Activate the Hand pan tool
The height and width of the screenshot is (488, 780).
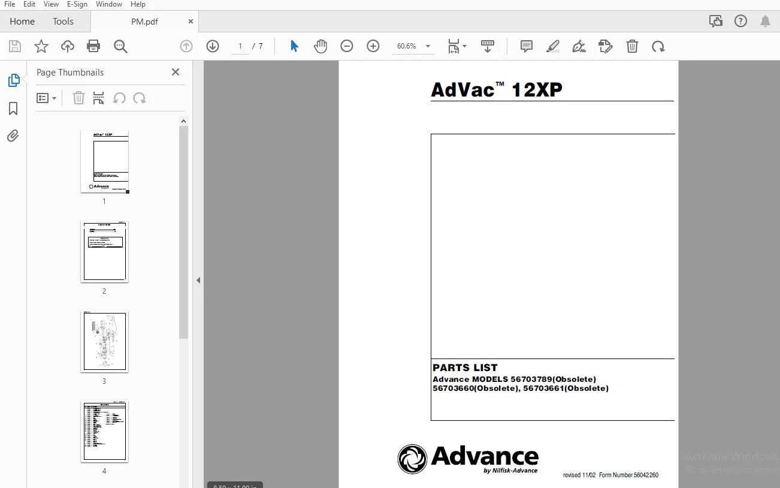point(321,46)
